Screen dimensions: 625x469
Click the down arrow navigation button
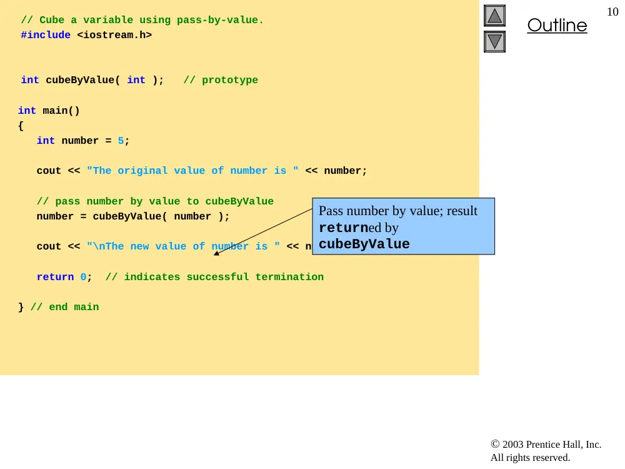click(494, 41)
